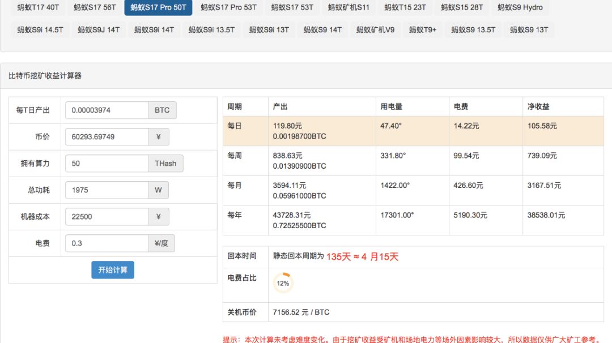Click the 产出 column header

280,106
